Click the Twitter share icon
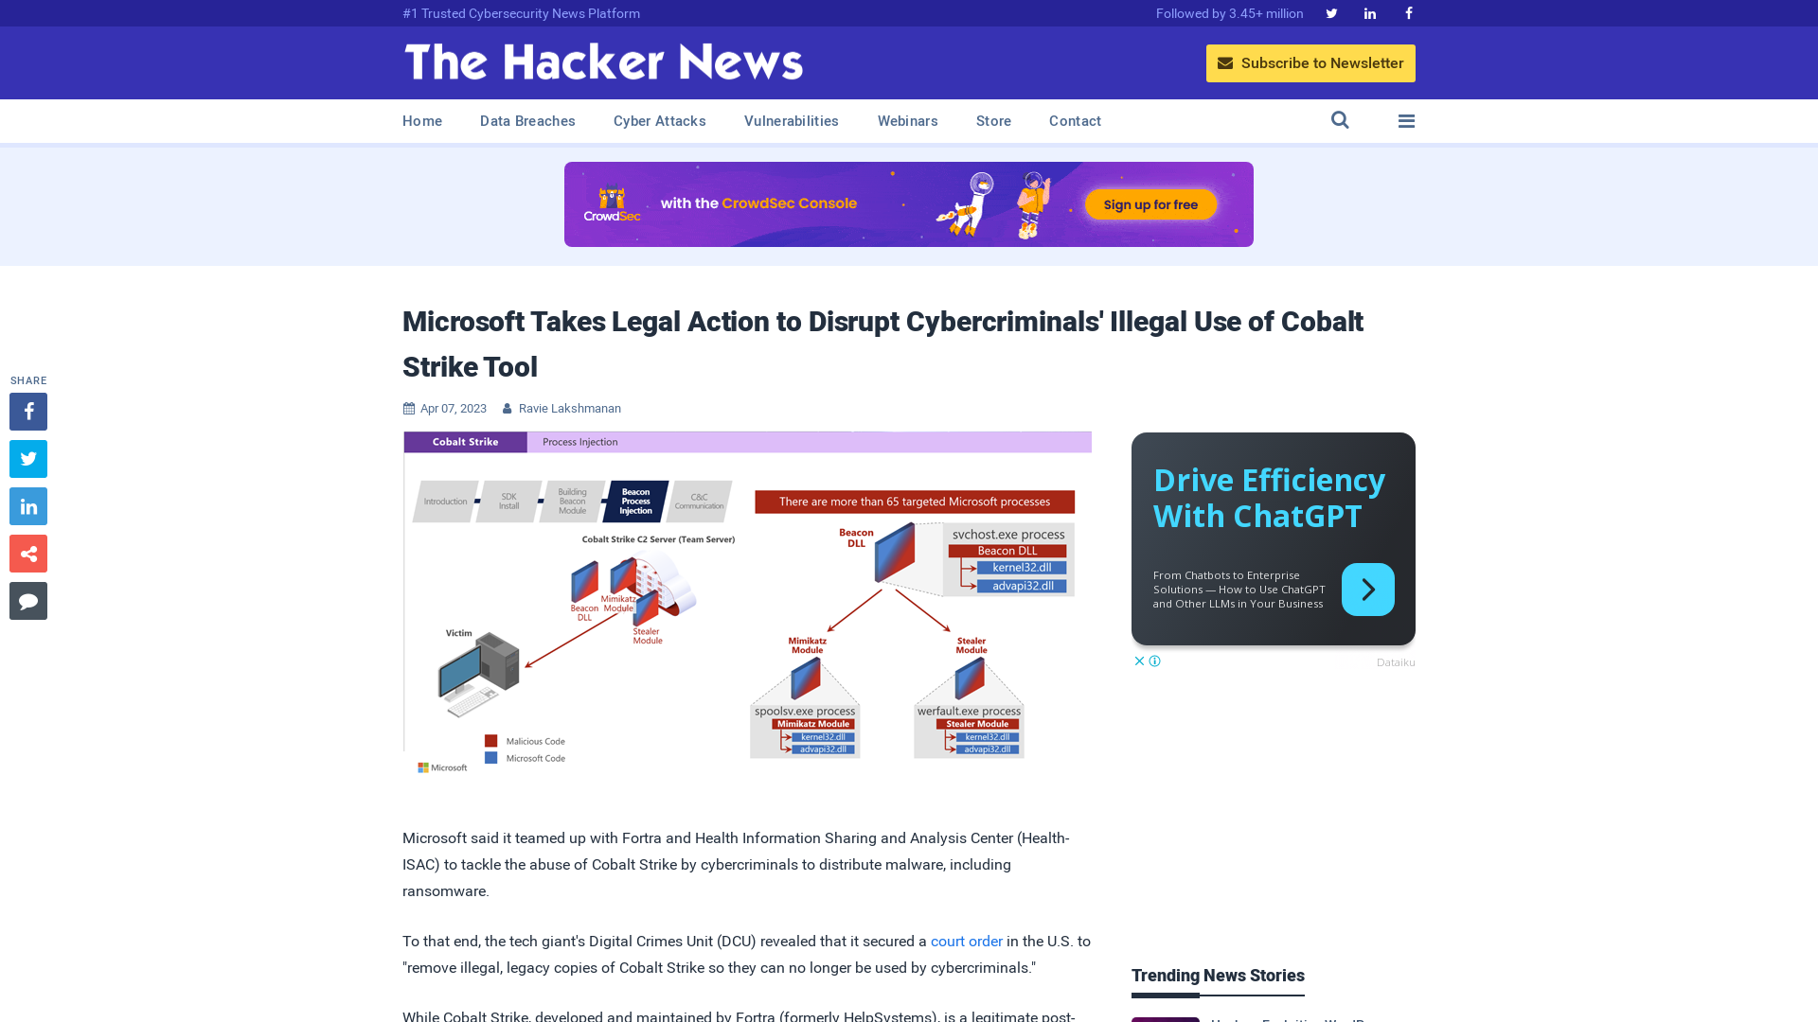Image resolution: width=1818 pixels, height=1022 pixels. tap(27, 458)
